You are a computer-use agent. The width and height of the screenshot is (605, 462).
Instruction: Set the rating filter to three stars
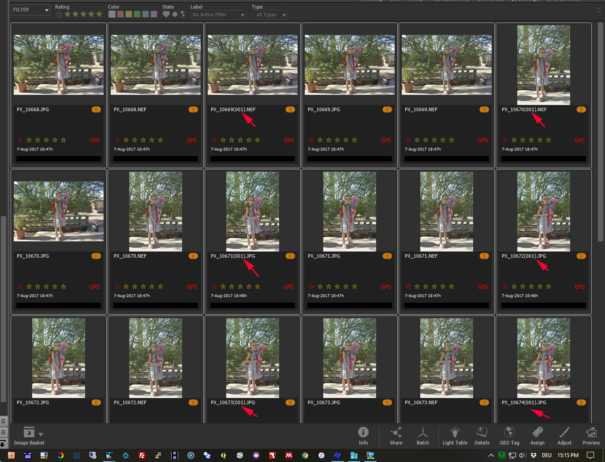83,14
